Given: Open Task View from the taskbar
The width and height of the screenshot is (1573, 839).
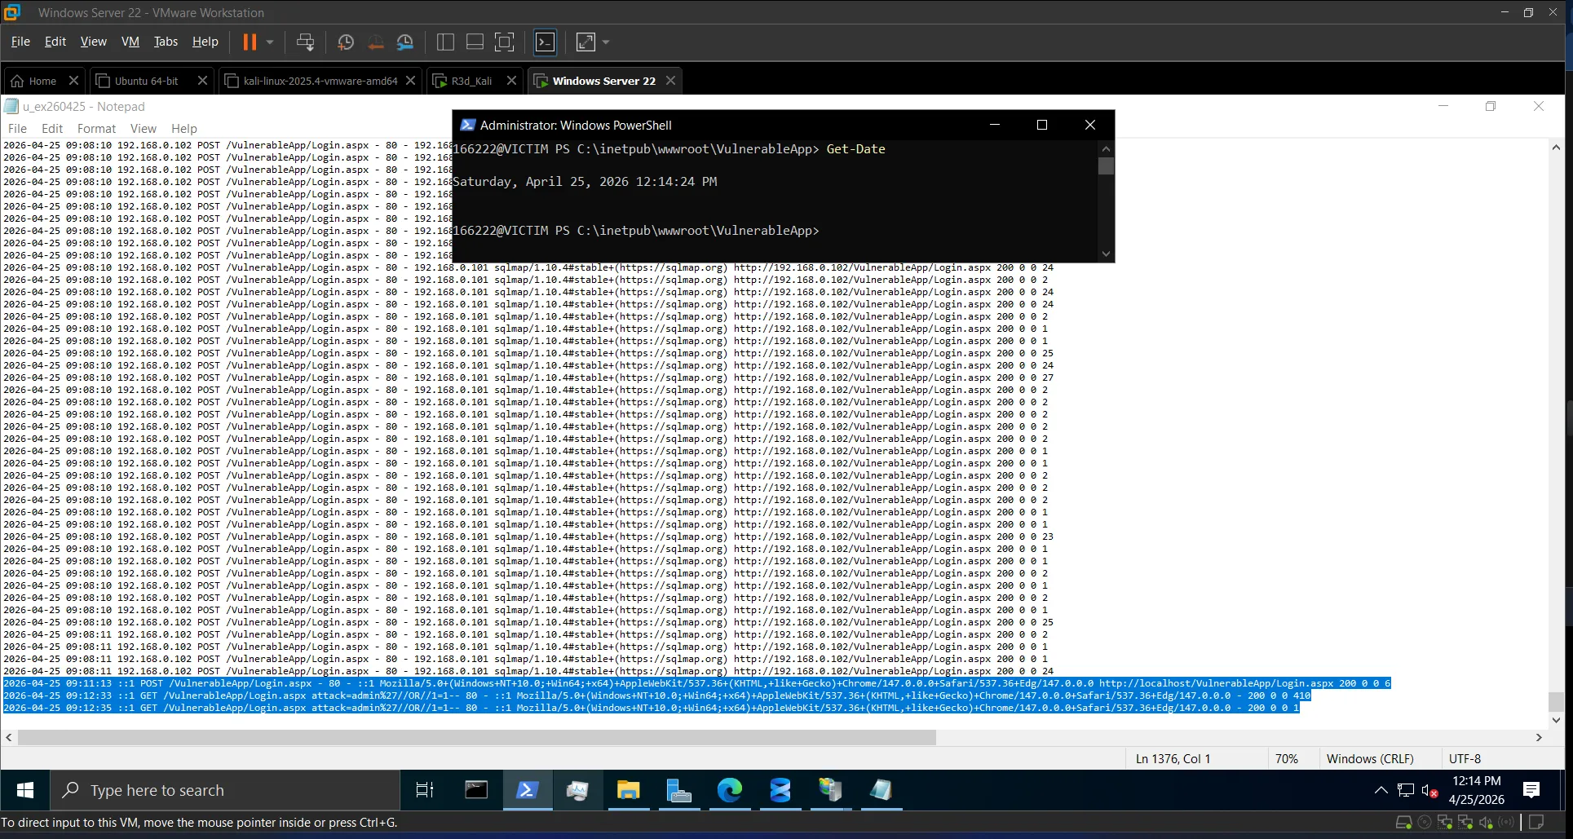Looking at the screenshot, I should click(425, 790).
